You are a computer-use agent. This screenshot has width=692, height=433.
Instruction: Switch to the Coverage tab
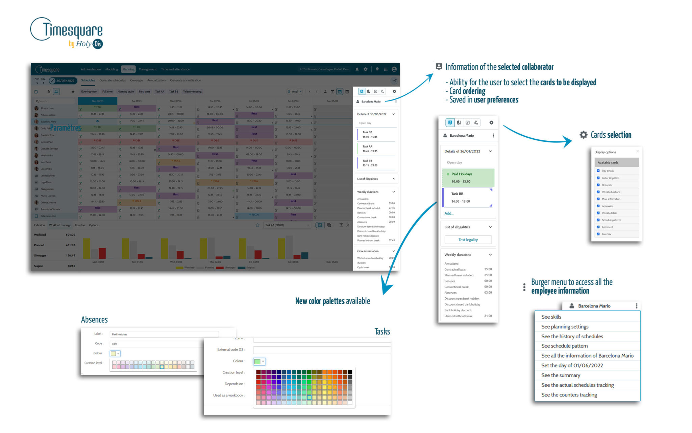click(136, 81)
